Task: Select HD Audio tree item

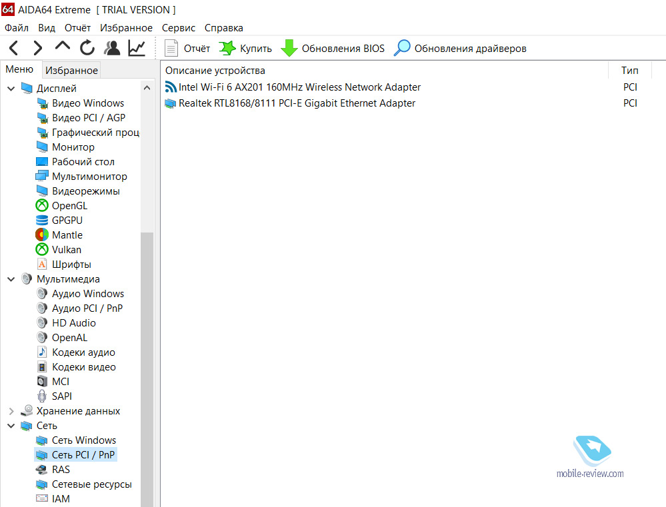Action: [x=74, y=323]
